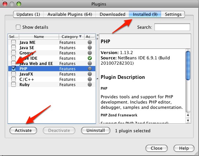Click the Features cell in Ruby row
This screenshot has width=199, height=156.
pyautogui.click(x=67, y=84)
